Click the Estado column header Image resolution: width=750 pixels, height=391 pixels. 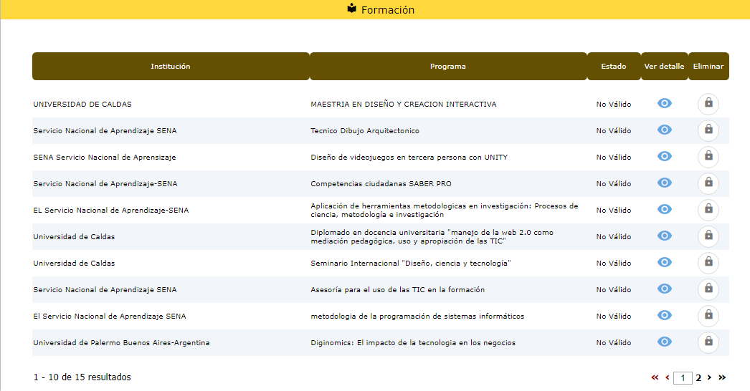[x=613, y=67]
